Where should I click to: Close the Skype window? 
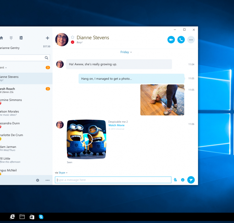tap(194, 30)
